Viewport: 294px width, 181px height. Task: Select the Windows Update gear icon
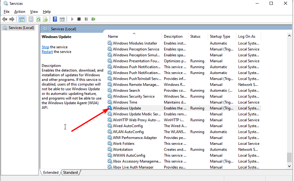(110, 108)
